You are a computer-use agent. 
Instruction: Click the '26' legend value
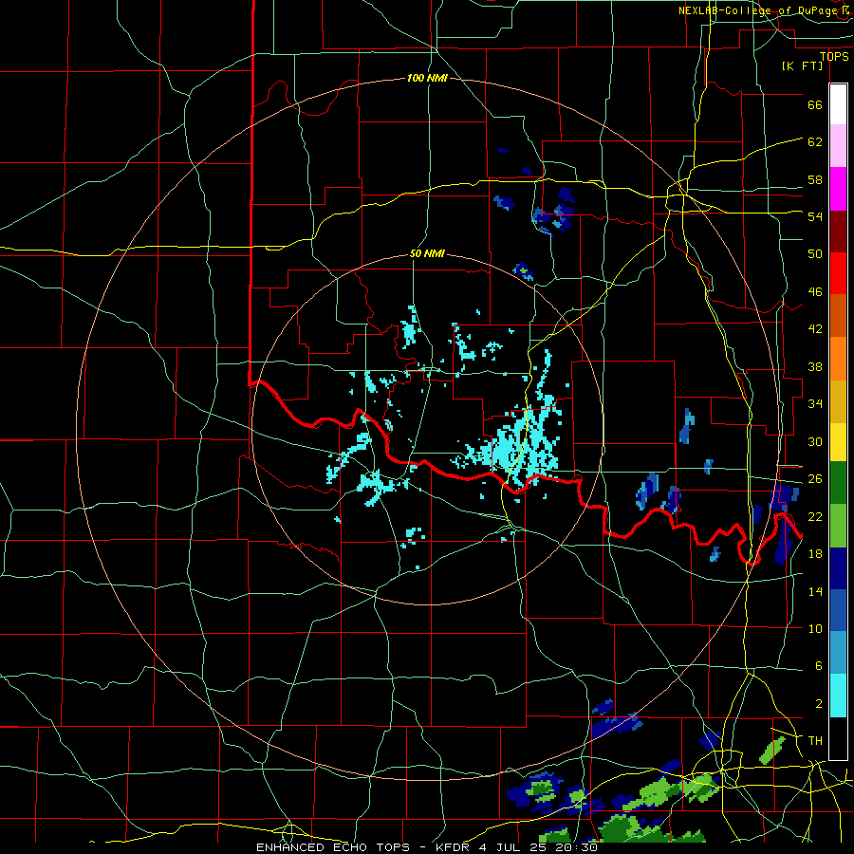pyautogui.click(x=815, y=479)
